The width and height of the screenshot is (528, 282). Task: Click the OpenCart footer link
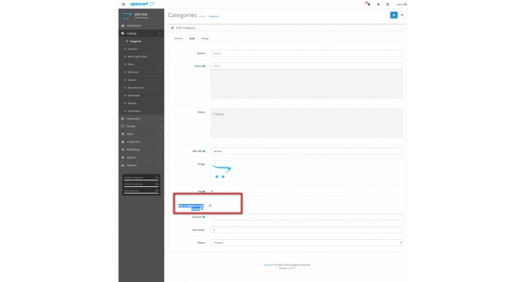pos(268,265)
